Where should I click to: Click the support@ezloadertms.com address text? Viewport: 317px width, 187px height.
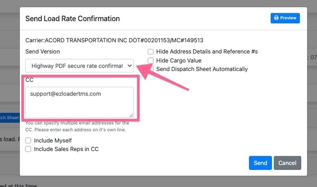click(65, 94)
